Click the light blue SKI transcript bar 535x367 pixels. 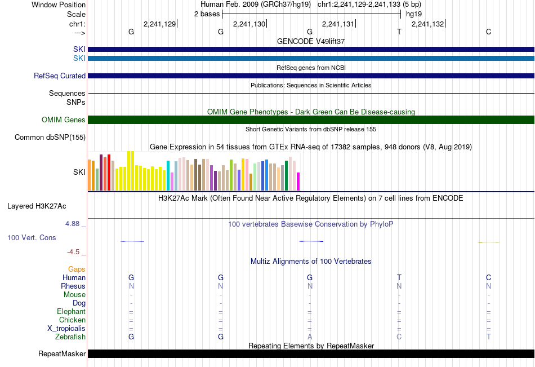(x=311, y=59)
